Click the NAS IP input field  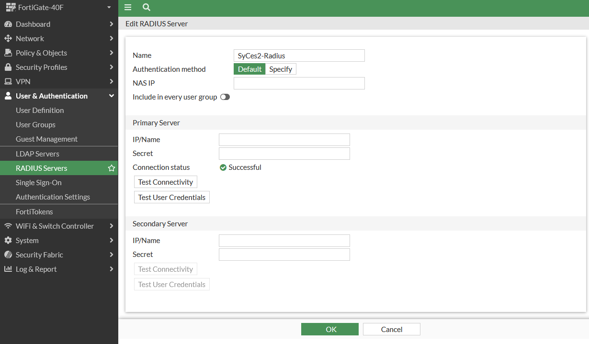tap(299, 83)
